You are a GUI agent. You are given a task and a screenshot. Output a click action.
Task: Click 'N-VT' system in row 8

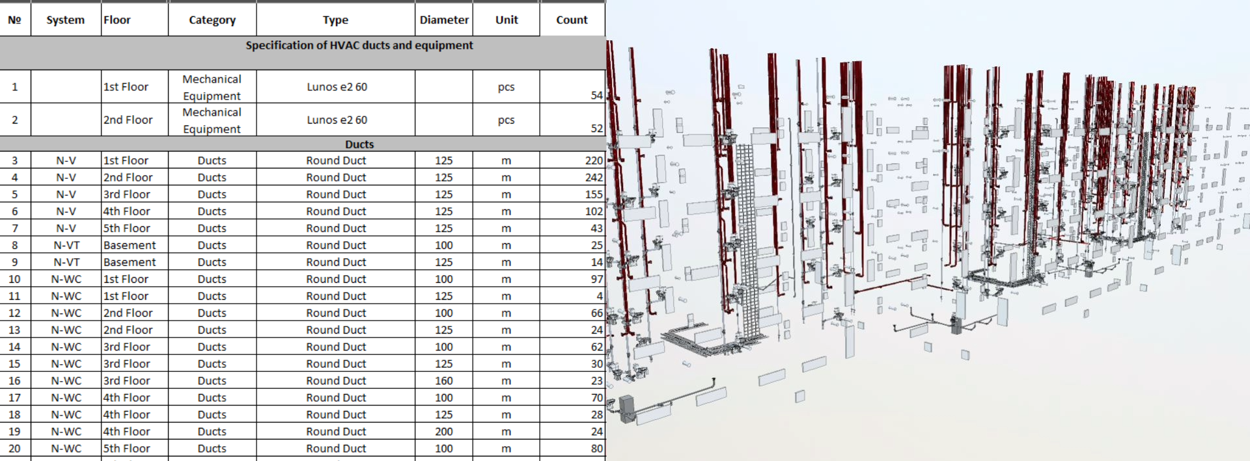pos(66,245)
